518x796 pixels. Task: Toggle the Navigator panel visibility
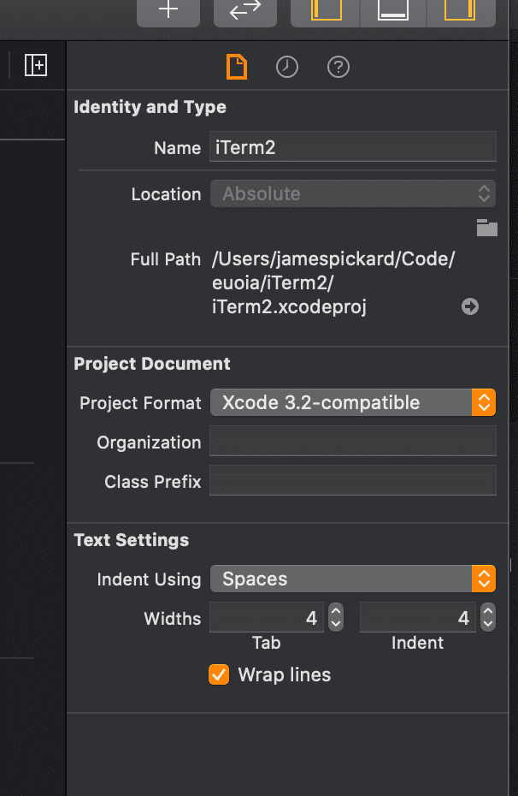click(x=326, y=11)
